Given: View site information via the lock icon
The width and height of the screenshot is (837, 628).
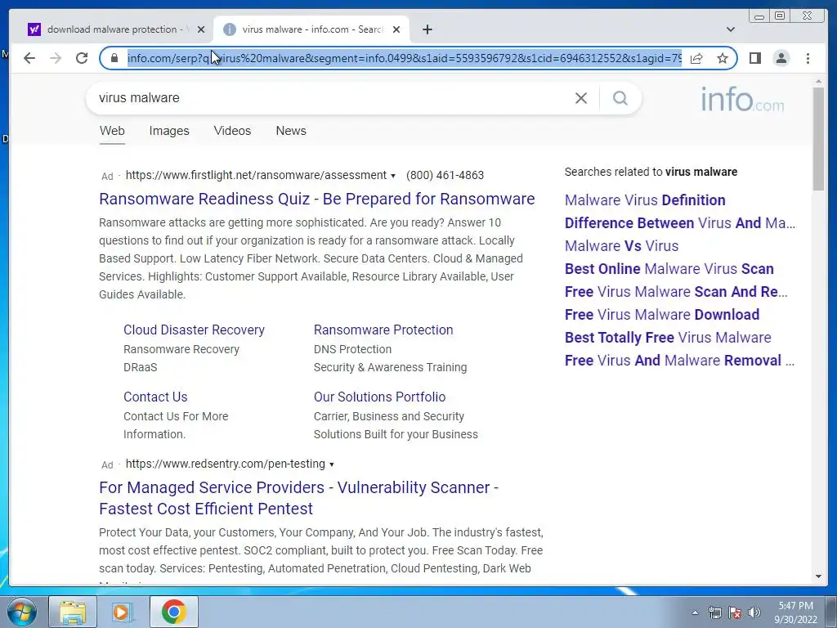Looking at the screenshot, I should click(x=114, y=58).
